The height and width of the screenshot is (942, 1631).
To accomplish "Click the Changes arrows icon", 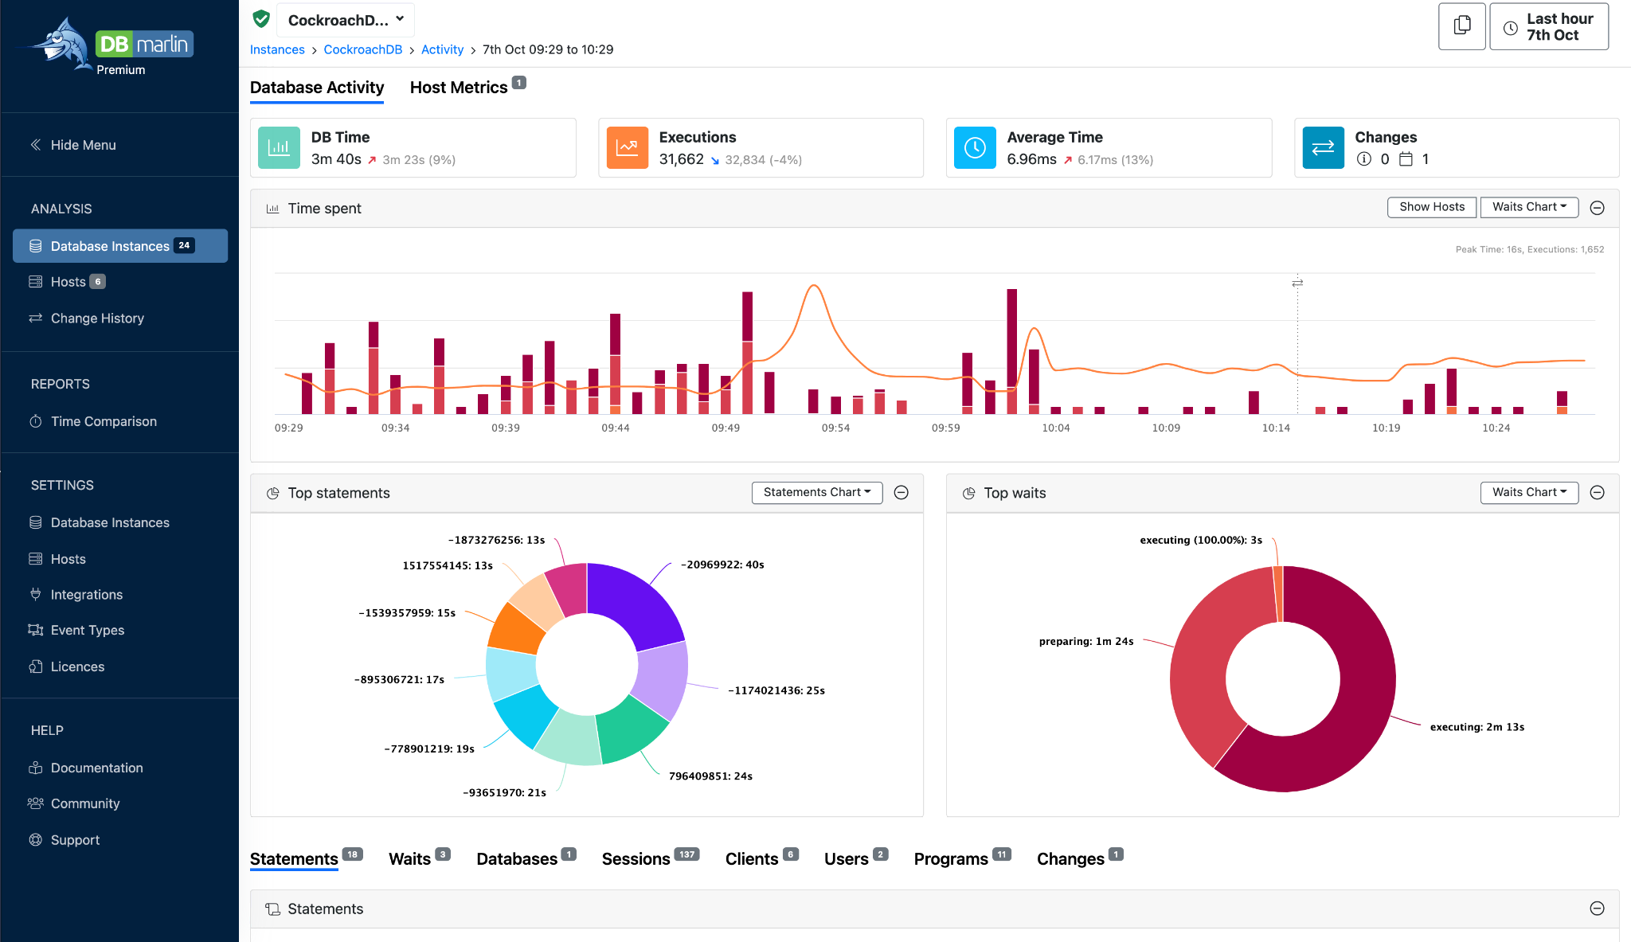I will [1323, 148].
